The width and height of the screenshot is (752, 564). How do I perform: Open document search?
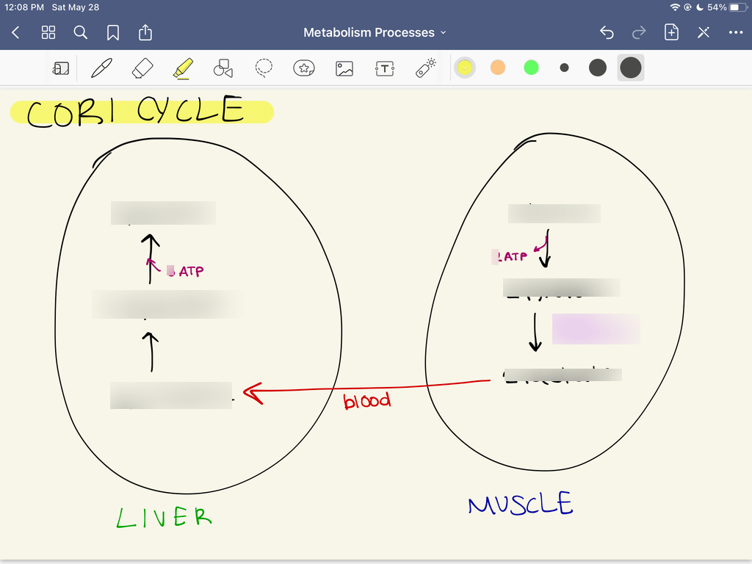pyautogui.click(x=81, y=32)
